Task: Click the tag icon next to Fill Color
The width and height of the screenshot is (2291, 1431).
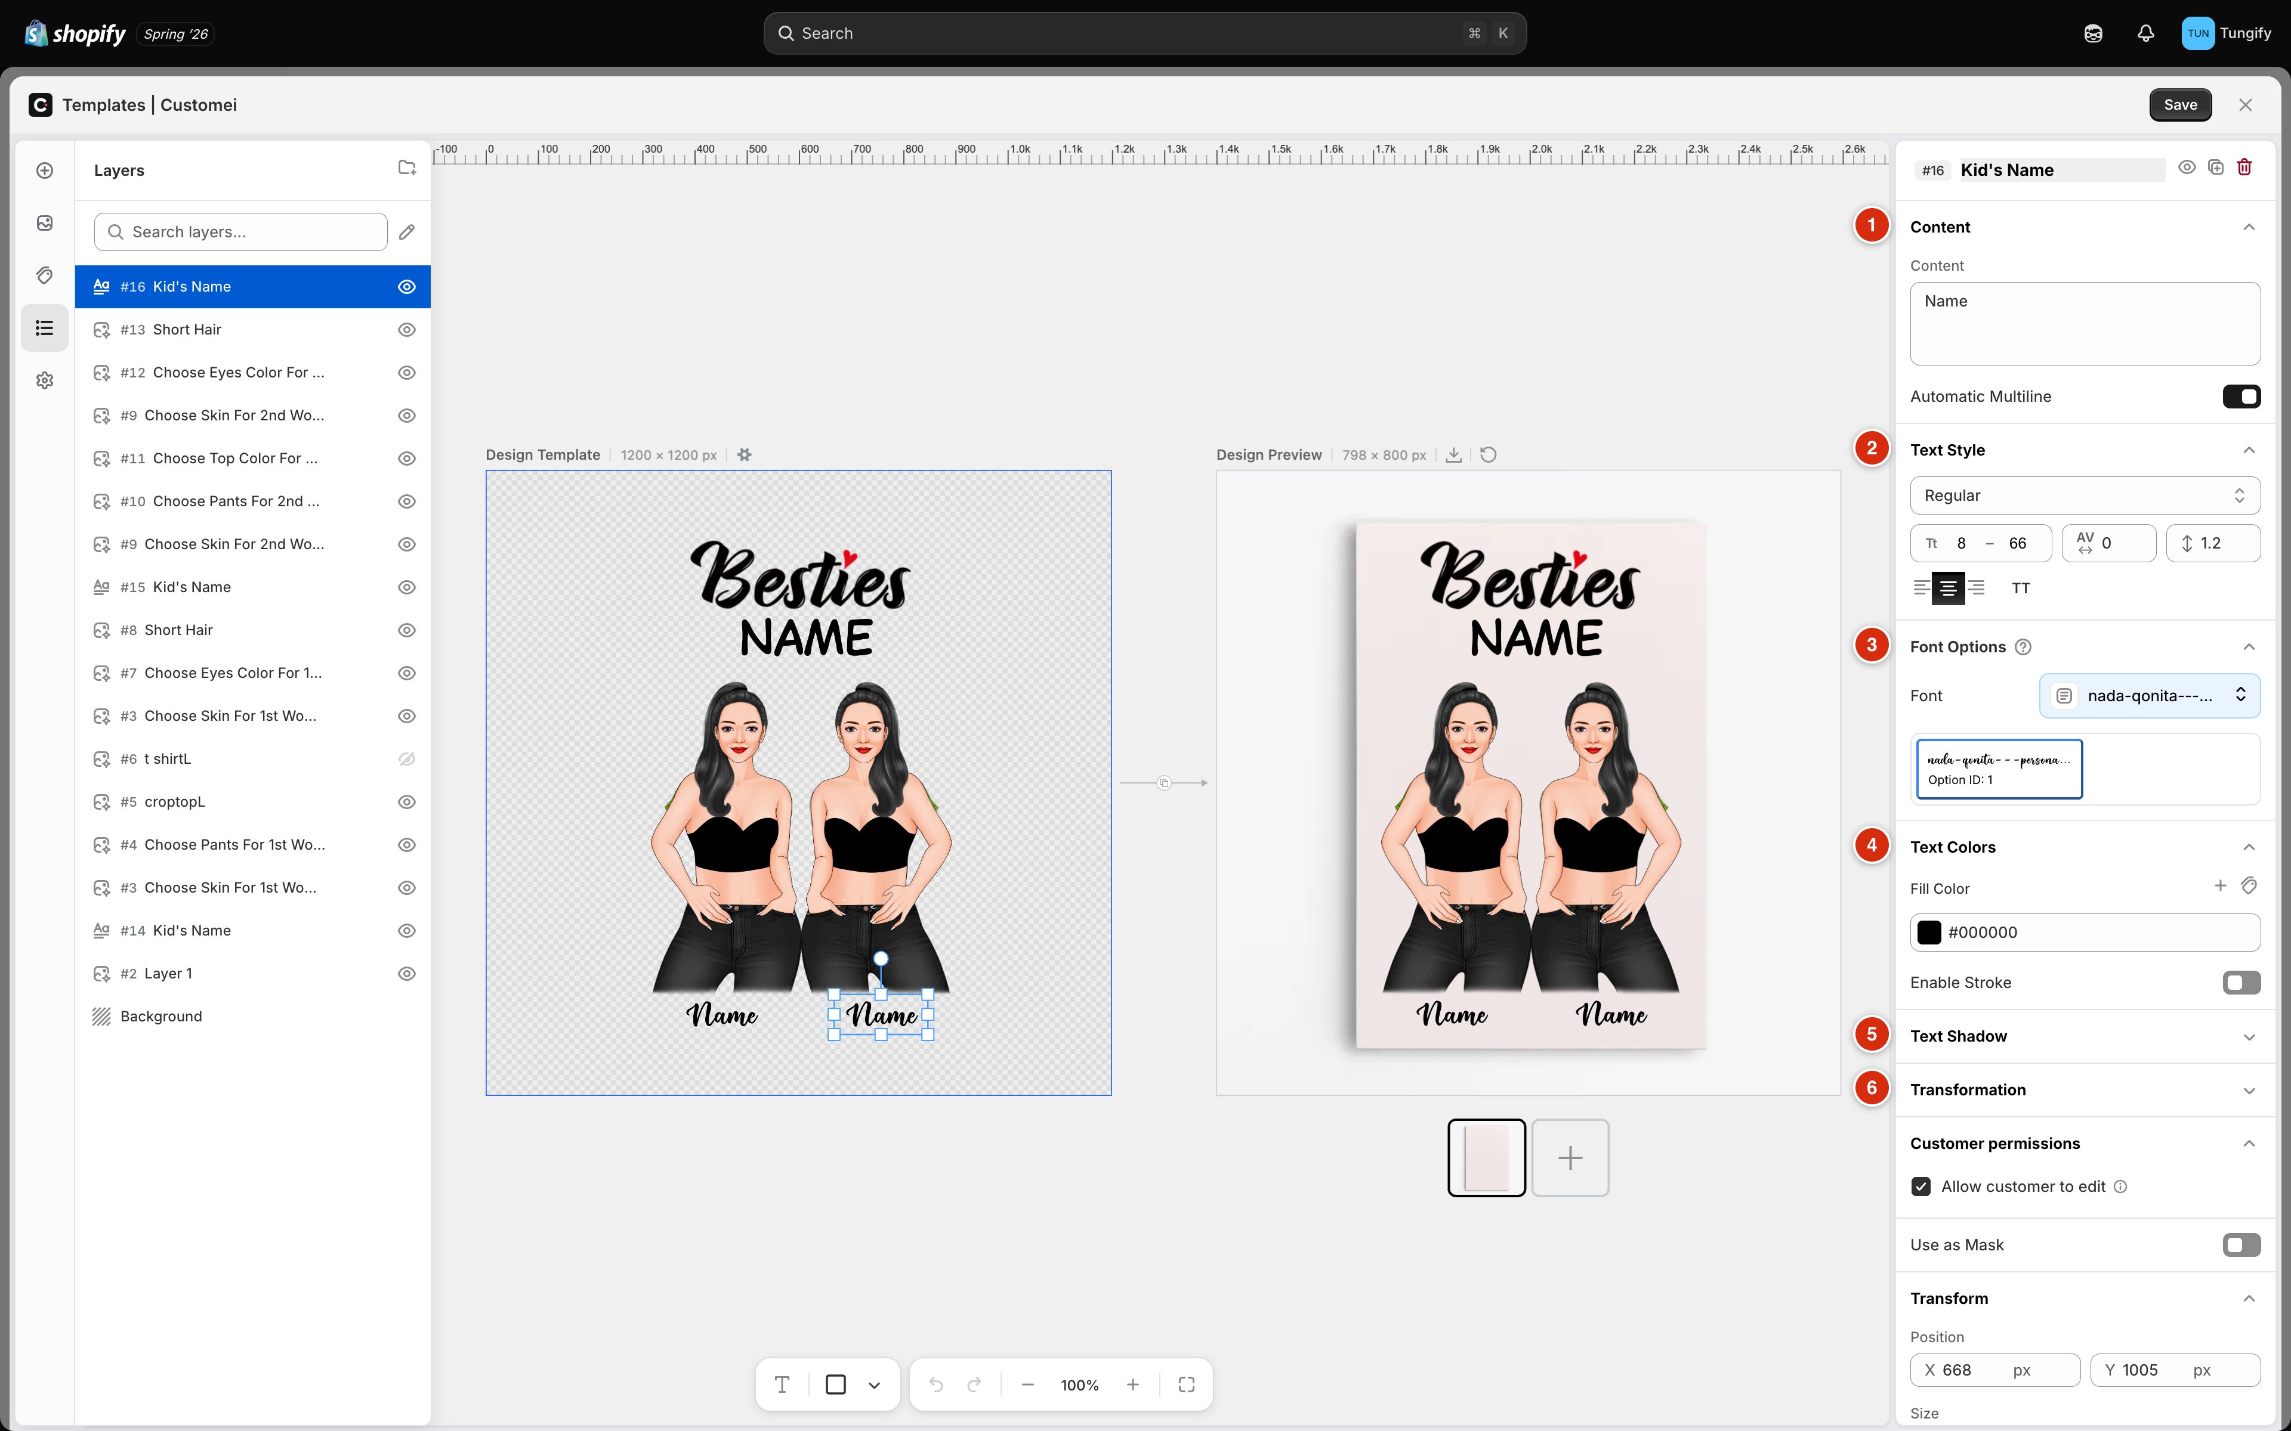Action: click(x=2249, y=886)
